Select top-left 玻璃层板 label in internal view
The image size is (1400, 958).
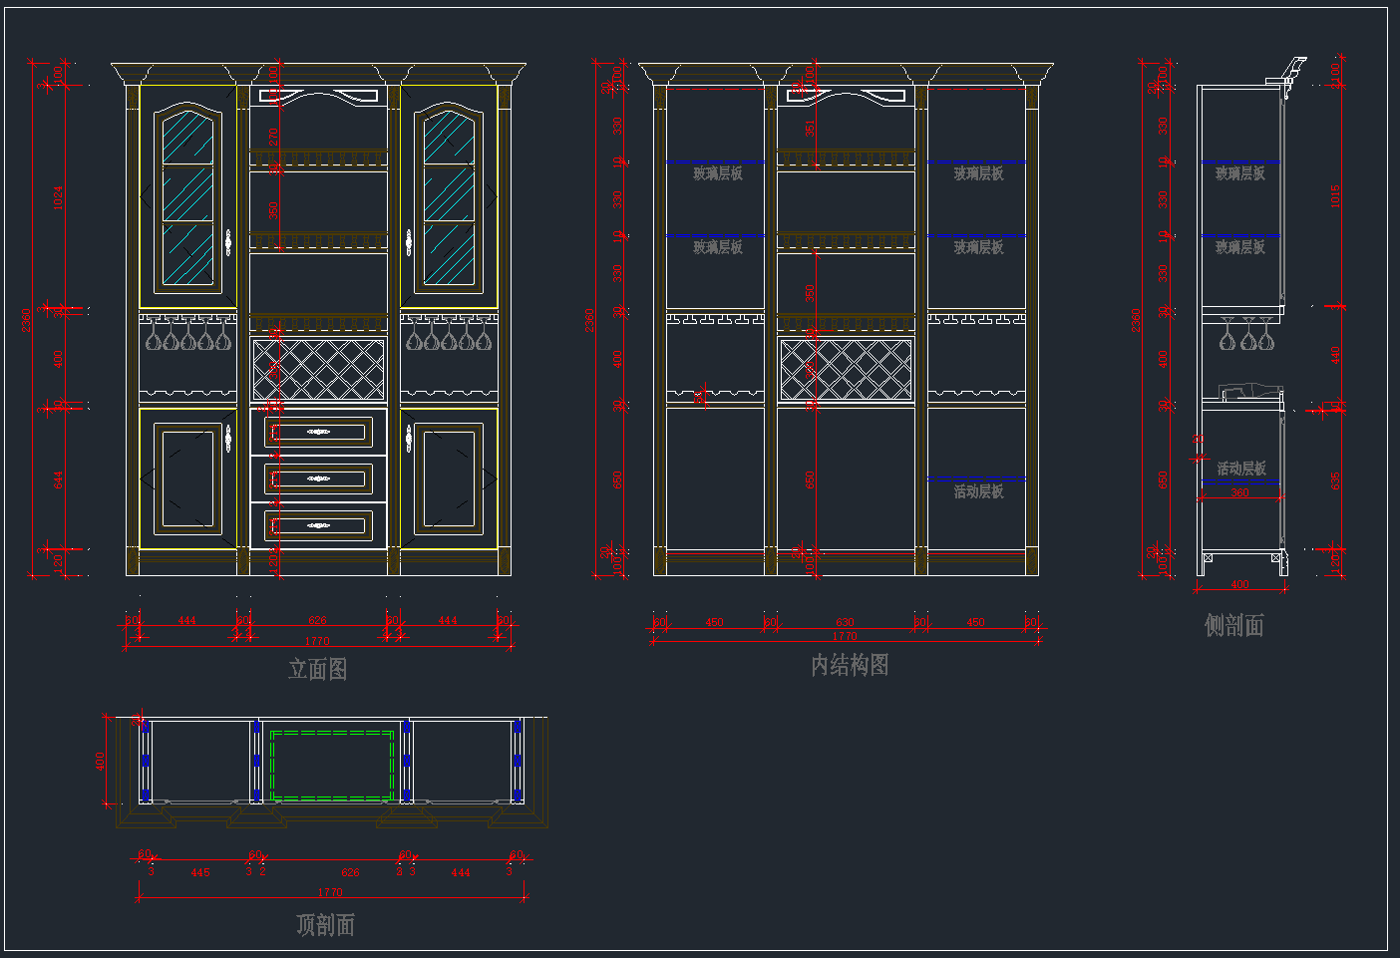(x=718, y=173)
